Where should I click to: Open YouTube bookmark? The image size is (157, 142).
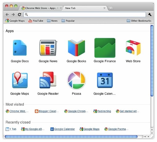tap(36, 21)
